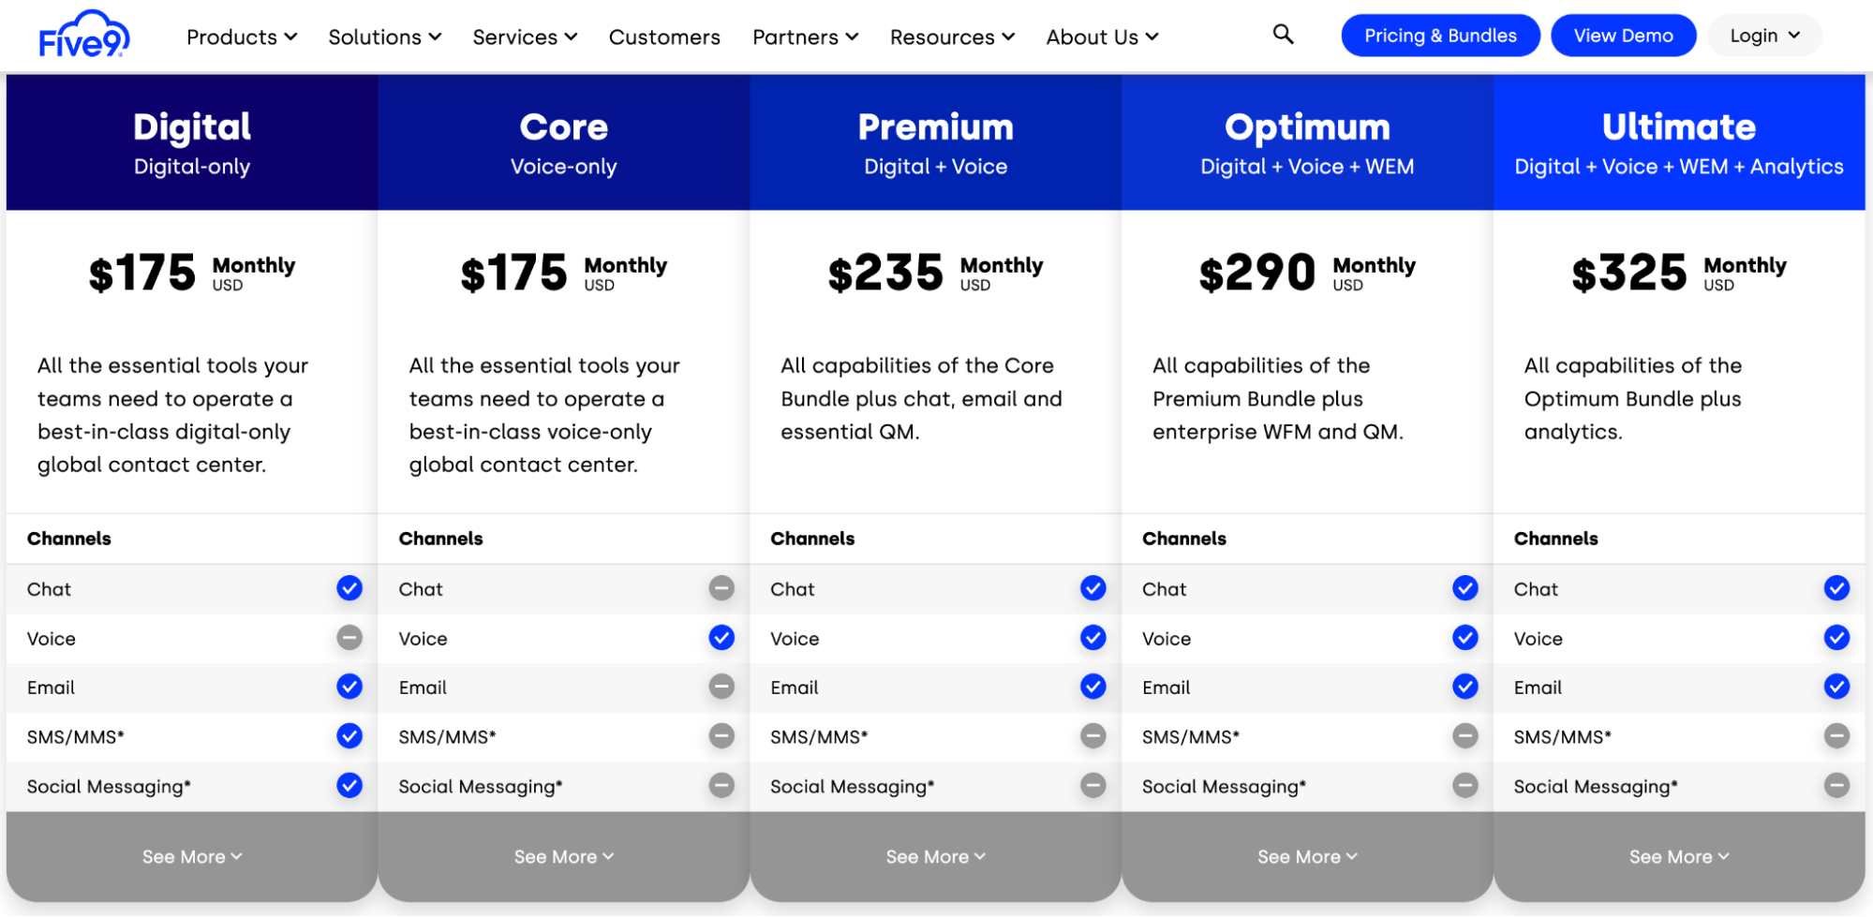Click Email checkmark icon in Premium plan

click(x=1093, y=687)
